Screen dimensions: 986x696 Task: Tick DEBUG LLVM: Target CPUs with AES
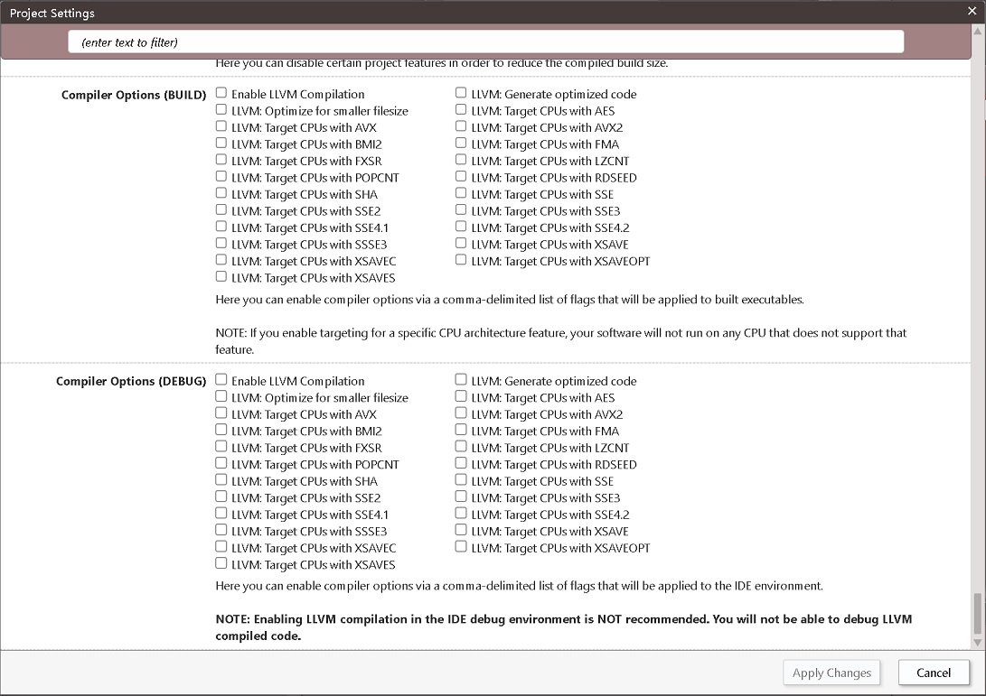(x=461, y=397)
